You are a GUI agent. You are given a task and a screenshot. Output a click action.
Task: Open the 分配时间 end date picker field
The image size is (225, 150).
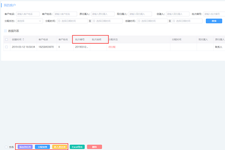tap(107, 21)
